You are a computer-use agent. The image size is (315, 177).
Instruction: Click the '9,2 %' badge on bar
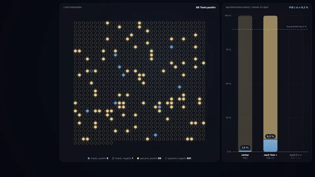271,136
